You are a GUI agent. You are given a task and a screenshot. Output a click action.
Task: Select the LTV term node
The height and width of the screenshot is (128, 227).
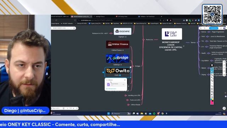[203, 47]
